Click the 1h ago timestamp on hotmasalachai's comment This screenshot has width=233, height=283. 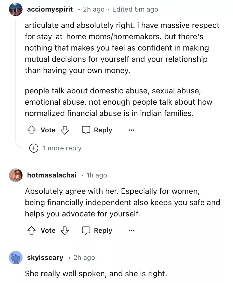click(x=97, y=175)
